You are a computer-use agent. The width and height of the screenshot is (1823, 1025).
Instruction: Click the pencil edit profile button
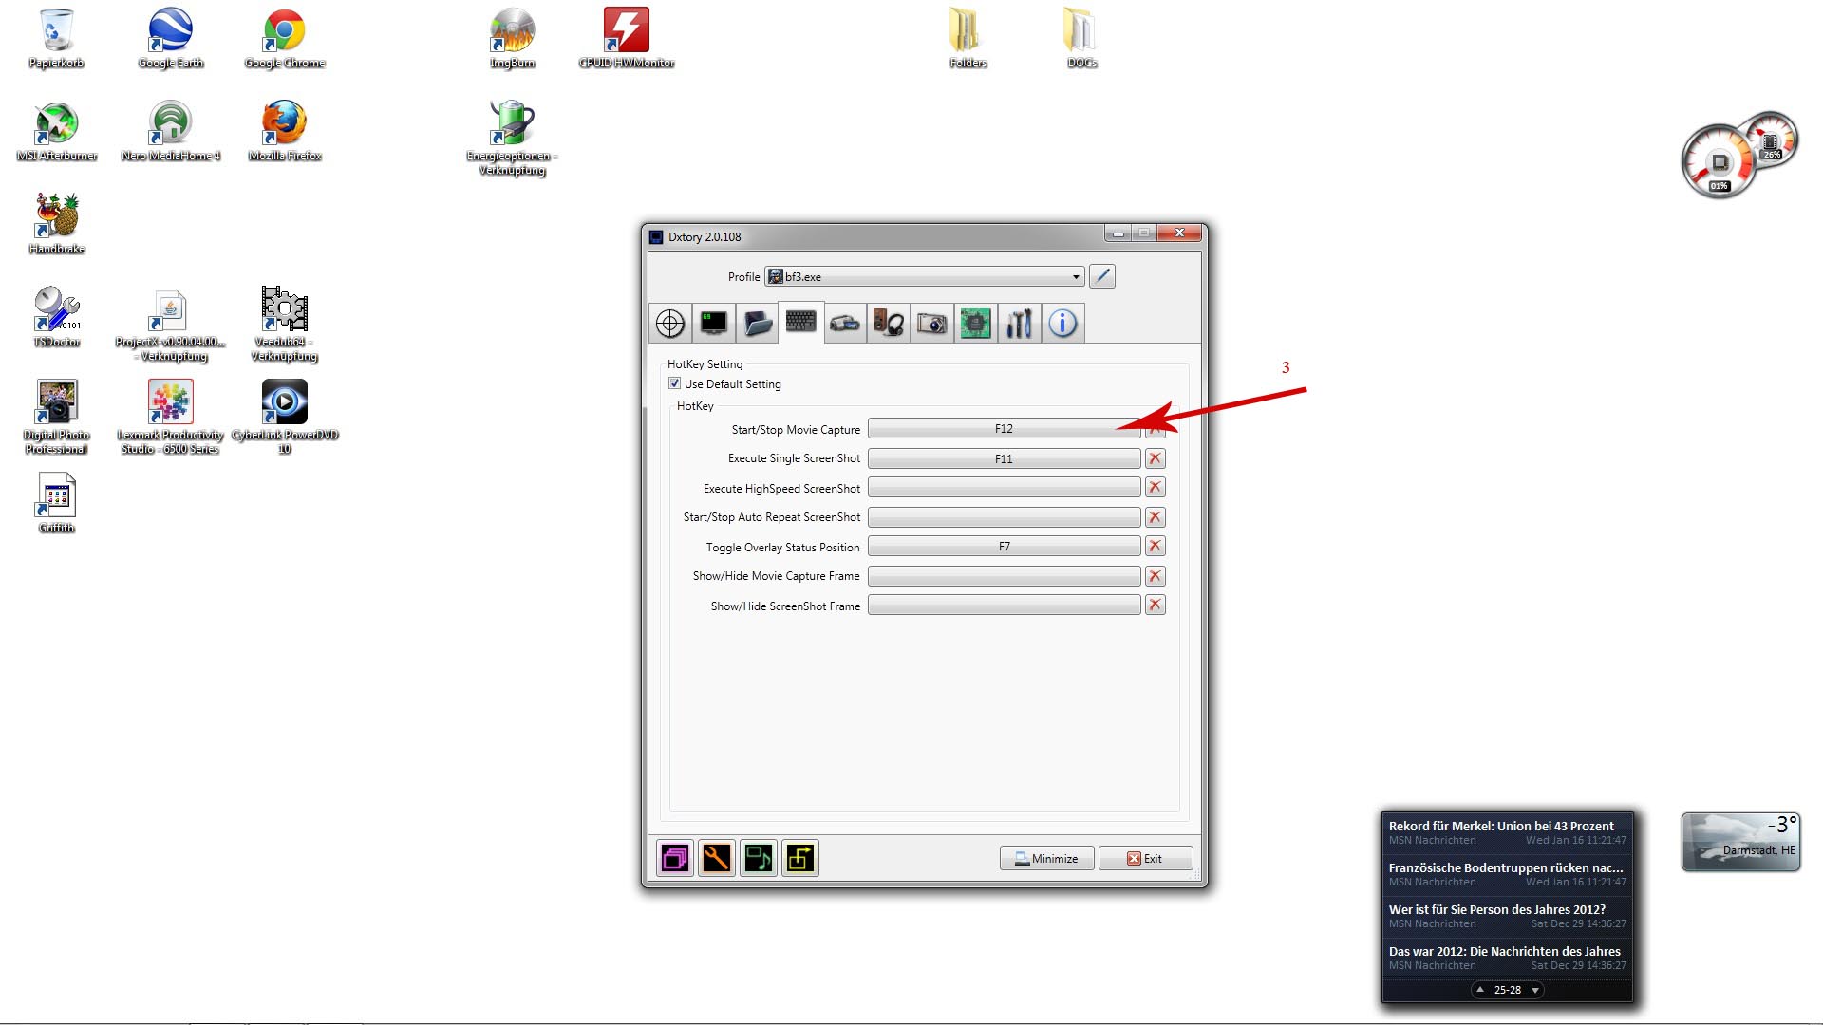(1101, 276)
